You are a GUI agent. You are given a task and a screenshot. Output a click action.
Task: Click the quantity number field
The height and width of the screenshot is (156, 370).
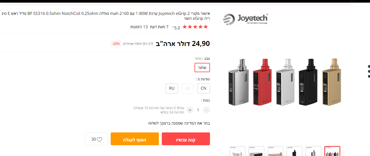pyautogui.click(x=198, y=110)
